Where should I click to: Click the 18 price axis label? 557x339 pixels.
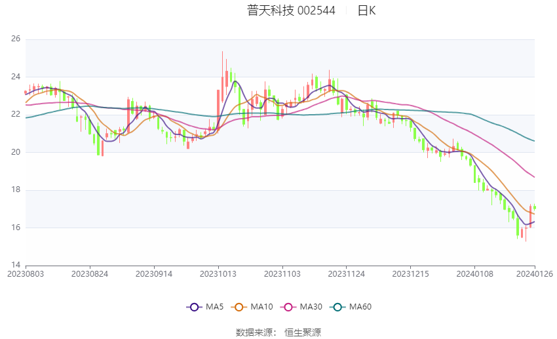[16, 189]
